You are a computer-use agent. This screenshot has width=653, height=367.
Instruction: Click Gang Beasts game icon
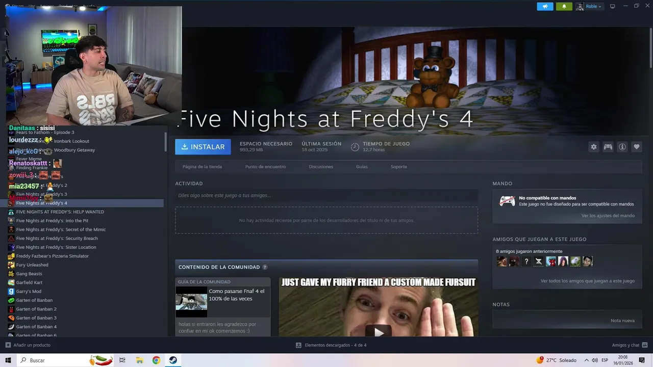[x=11, y=274]
